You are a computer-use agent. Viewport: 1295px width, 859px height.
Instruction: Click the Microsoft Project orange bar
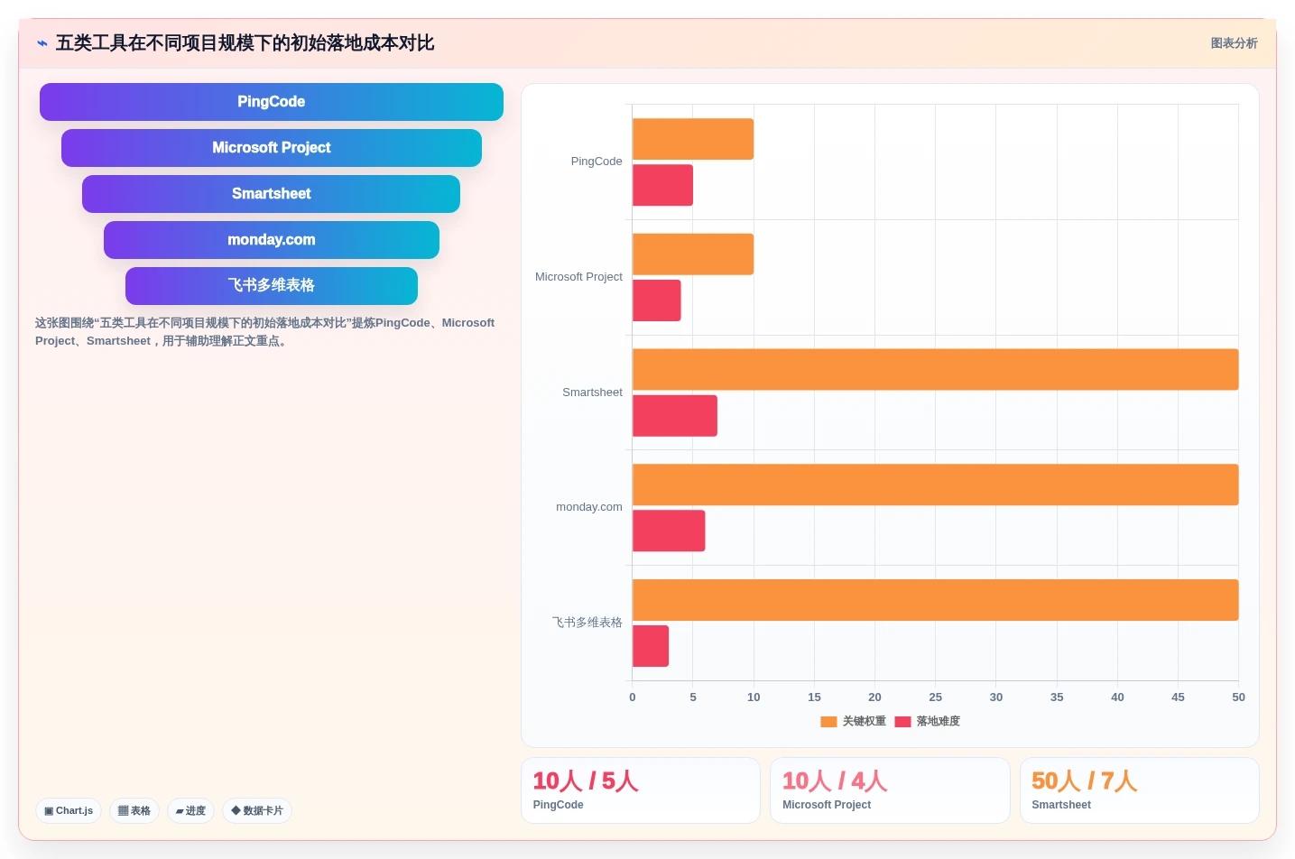coord(693,254)
